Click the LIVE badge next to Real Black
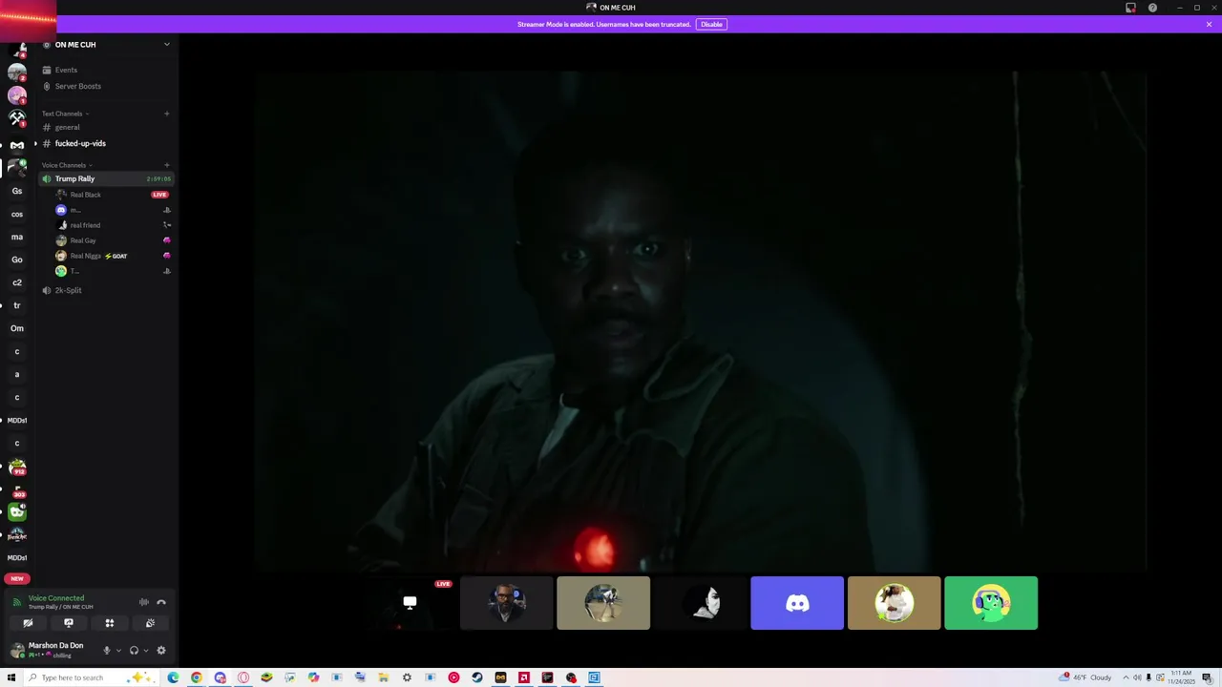Viewport: 1222px width, 687px height. pyautogui.click(x=159, y=195)
